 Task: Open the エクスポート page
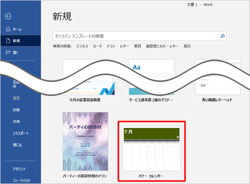tap(21, 133)
